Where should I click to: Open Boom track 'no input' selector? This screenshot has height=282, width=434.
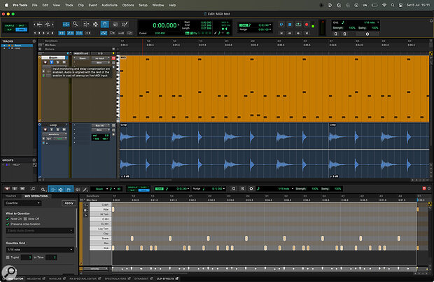click(100, 58)
